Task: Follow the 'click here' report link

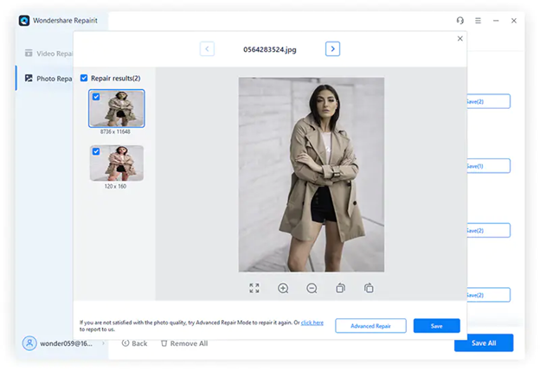Action: (x=312, y=323)
